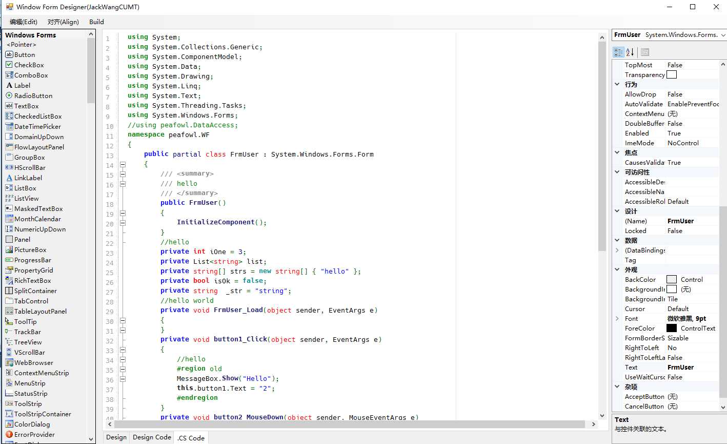Switch to the Design tab
The height and width of the screenshot is (444, 727).
[x=116, y=437]
